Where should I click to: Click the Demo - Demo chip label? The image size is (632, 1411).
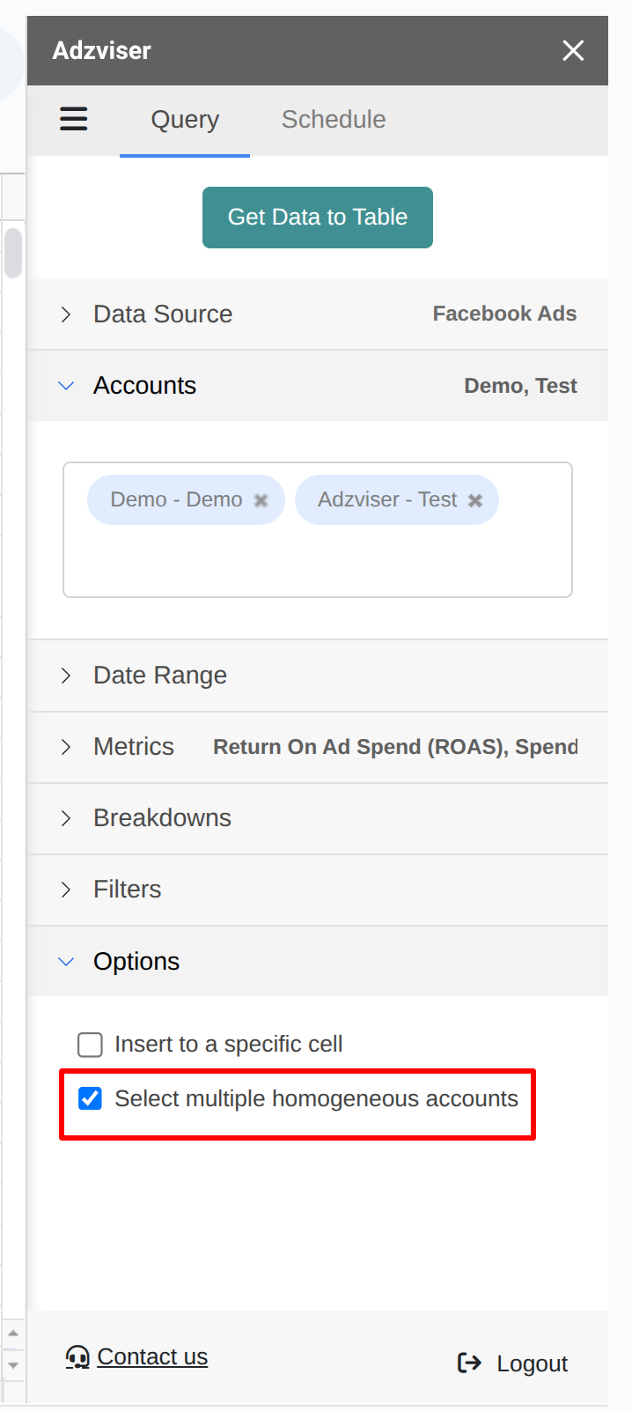tap(176, 499)
